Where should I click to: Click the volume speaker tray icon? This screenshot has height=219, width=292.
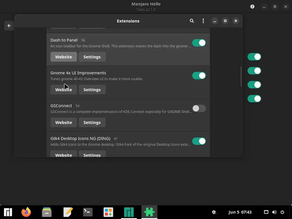(274, 212)
